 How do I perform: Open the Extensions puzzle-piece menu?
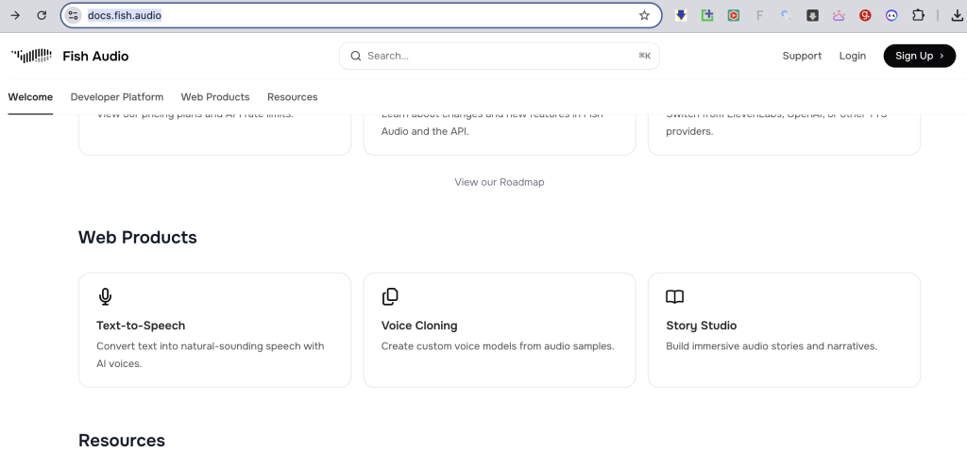(918, 15)
